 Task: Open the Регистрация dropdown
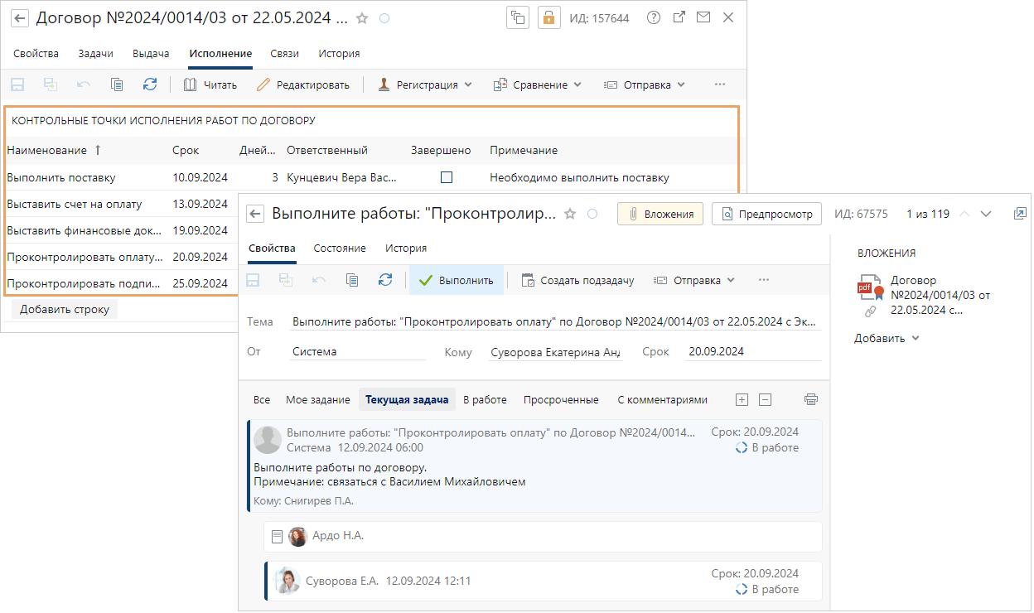click(x=425, y=84)
